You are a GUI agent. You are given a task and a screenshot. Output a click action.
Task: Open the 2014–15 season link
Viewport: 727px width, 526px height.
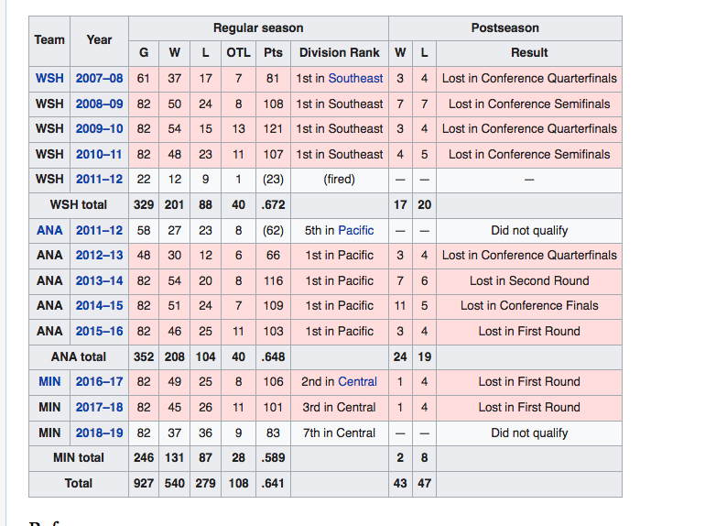(x=99, y=306)
